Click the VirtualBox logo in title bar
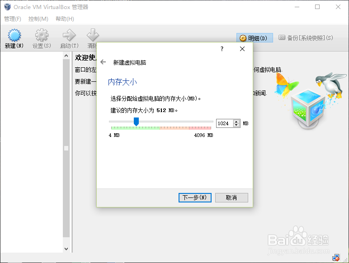The height and width of the screenshot is (263, 349). pos(7,7)
